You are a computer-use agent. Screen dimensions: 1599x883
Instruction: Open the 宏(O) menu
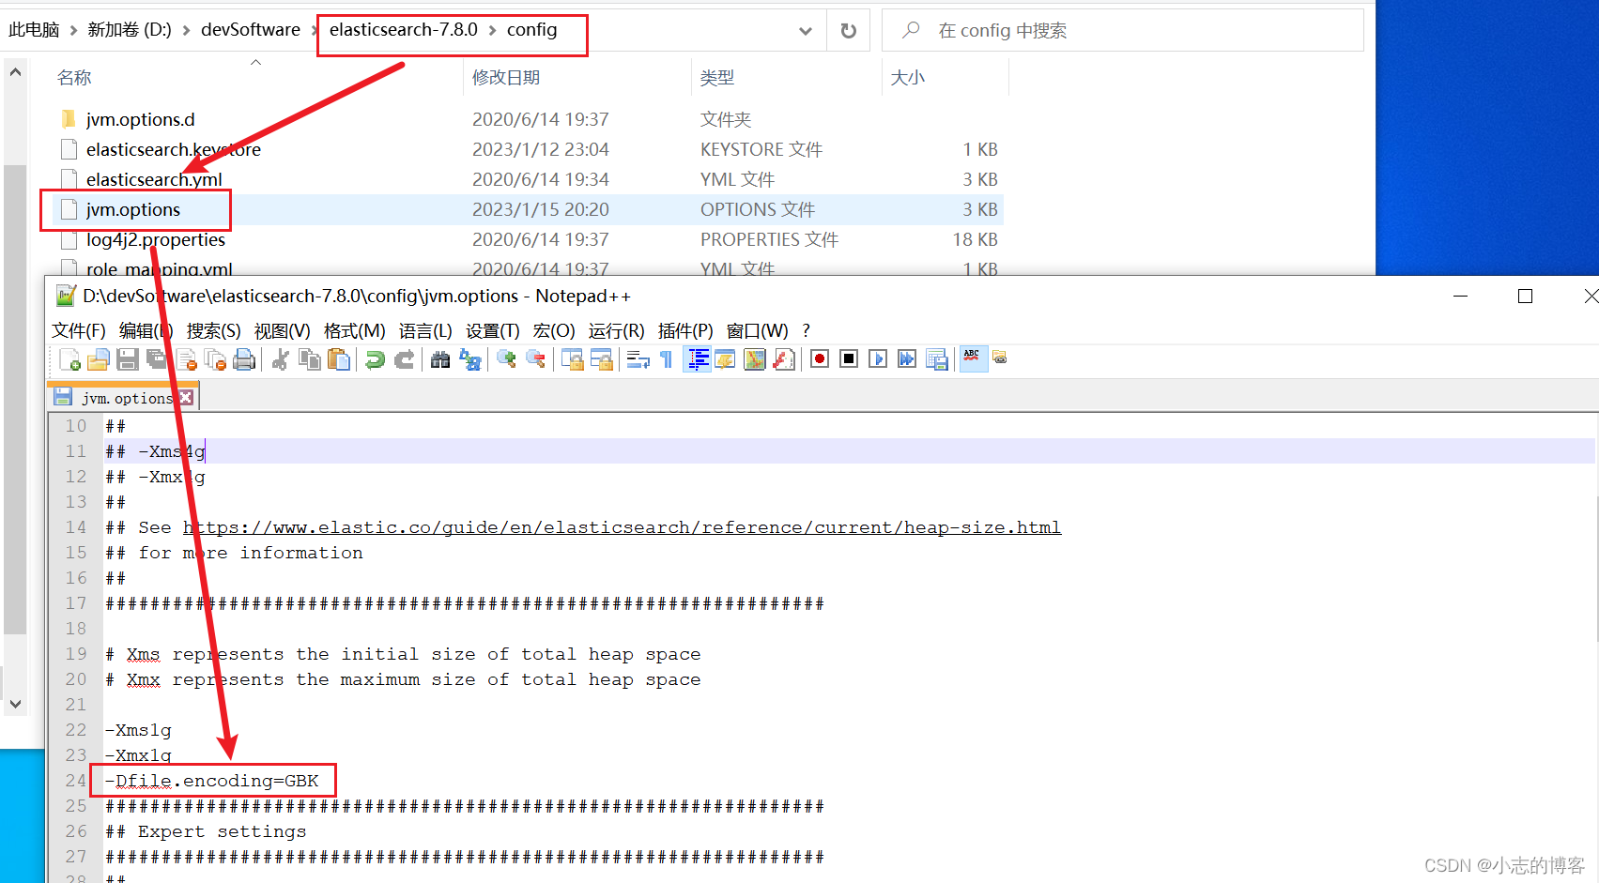(x=554, y=330)
